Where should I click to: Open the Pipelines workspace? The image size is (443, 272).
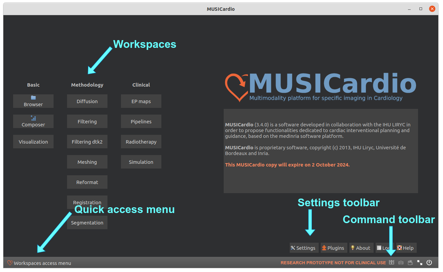[x=141, y=121]
